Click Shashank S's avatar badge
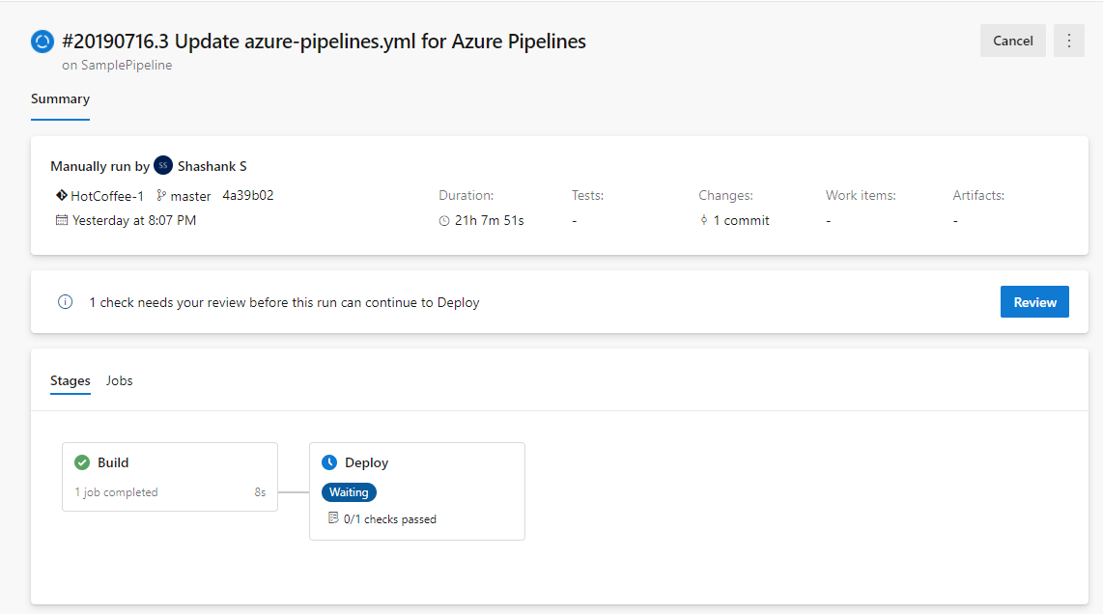Viewport: 1103px width, 614px height. (x=163, y=165)
